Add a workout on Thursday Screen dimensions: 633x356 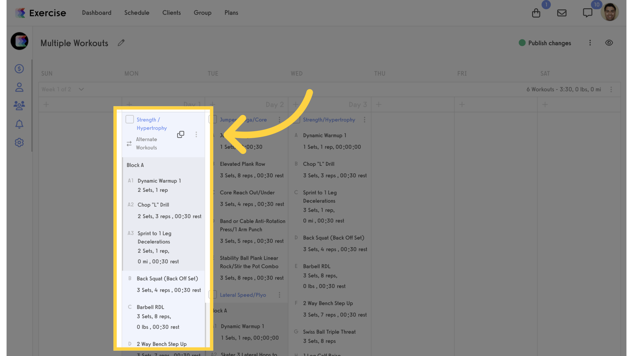pos(379,104)
